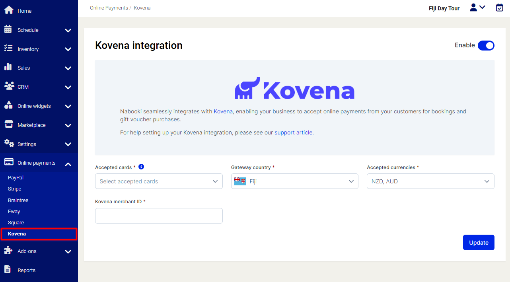
Task: Click the Online widgets shapes icon
Action: coord(8,105)
